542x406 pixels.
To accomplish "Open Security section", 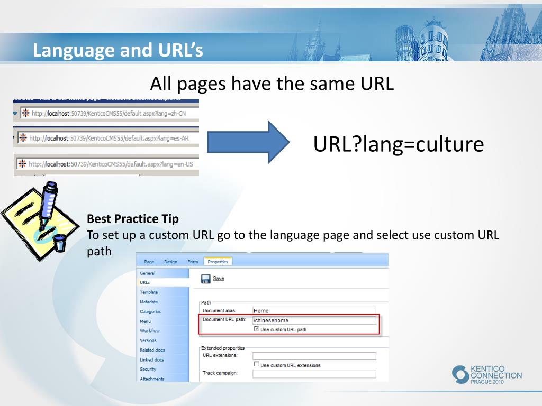I will click(148, 369).
